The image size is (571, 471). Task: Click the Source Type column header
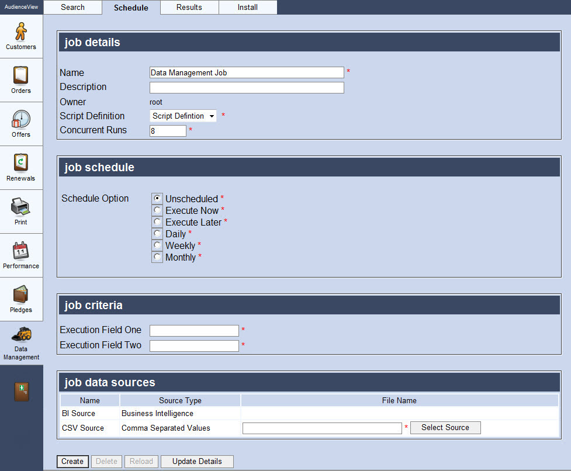[x=180, y=400]
